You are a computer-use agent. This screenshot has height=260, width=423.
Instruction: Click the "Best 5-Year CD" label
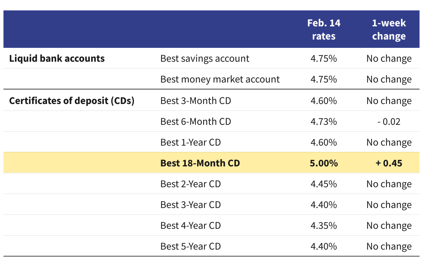point(190,246)
